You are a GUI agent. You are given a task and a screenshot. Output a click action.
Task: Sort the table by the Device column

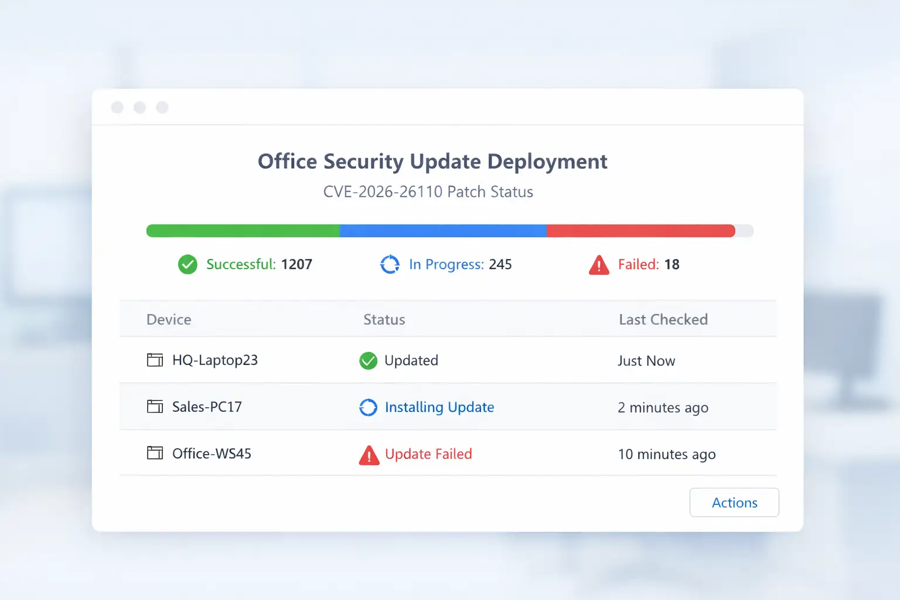169,319
